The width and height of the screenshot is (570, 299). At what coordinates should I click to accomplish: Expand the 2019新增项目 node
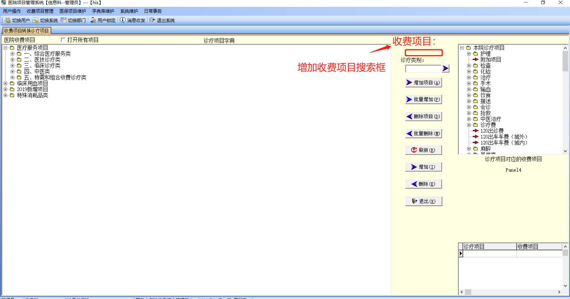(5, 89)
